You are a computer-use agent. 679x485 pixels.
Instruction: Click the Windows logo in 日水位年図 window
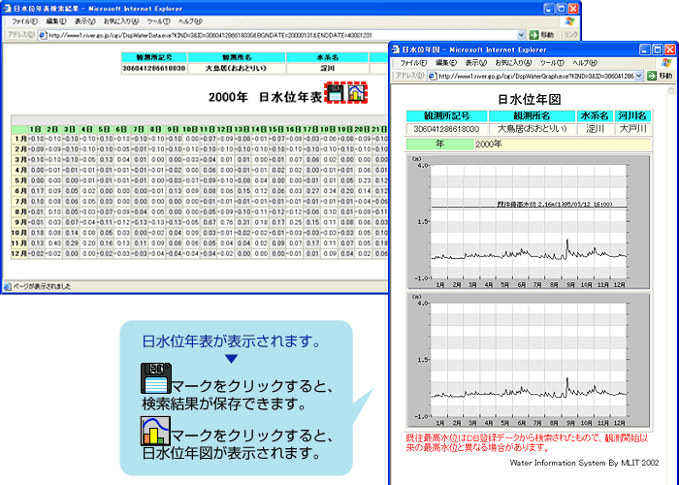click(x=665, y=61)
